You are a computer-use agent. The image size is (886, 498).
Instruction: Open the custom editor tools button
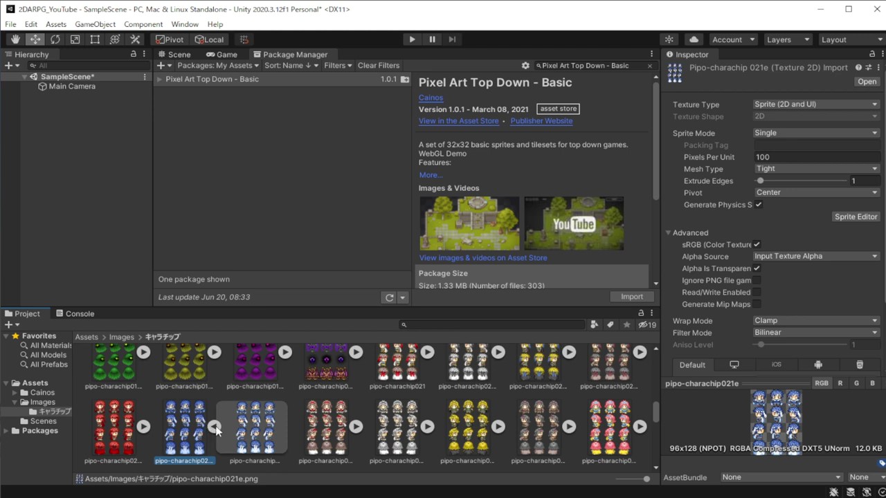[136, 39]
